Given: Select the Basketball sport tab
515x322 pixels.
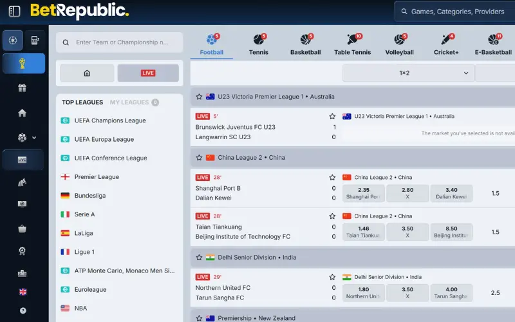Looking at the screenshot, I should (305, 44).
